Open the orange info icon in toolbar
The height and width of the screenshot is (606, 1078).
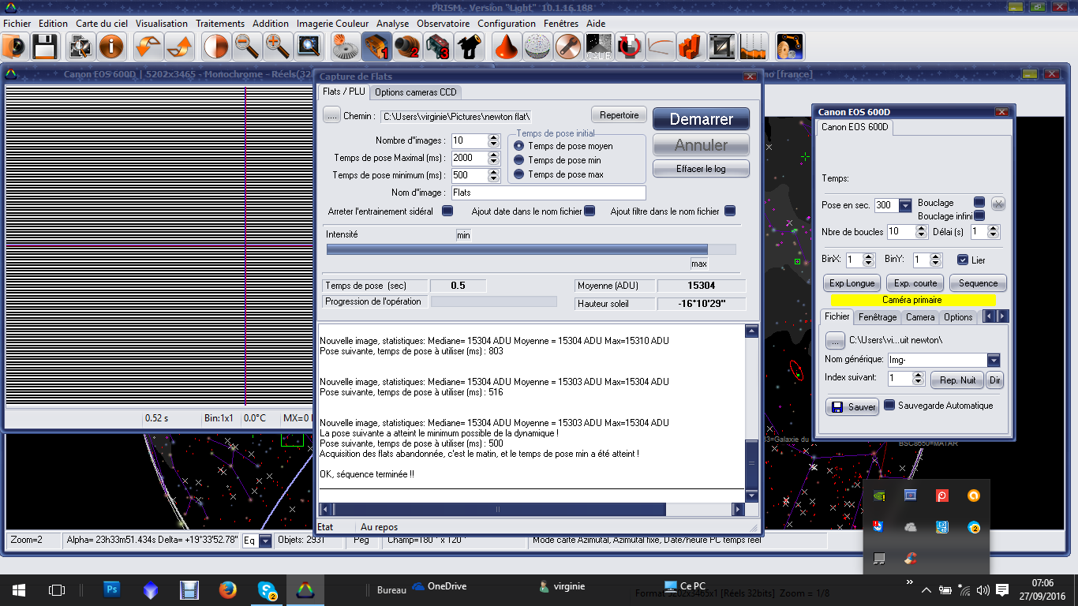click(111, 47)
